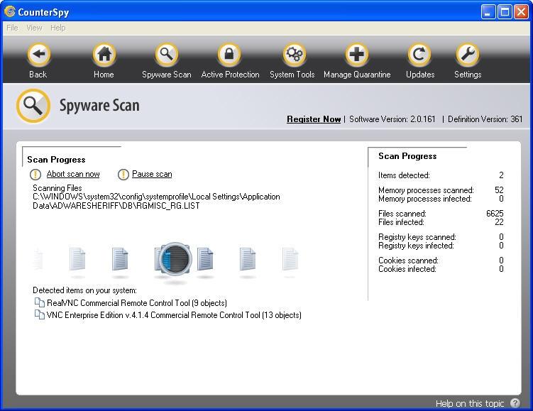Open the View menu
Image resolution: width=533 pixels, height=411 pixels.
(x=34, y=28)
